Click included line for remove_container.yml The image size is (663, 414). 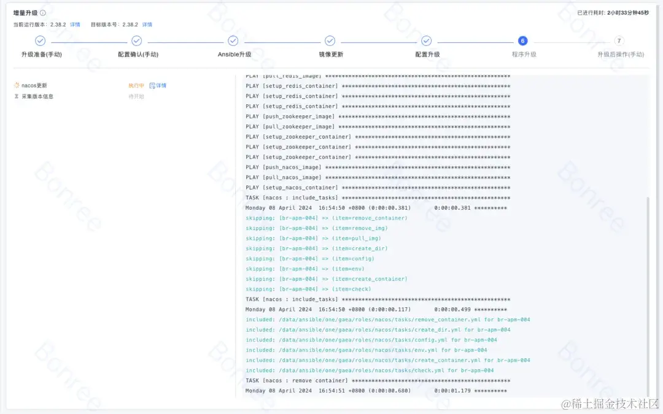click(388, 320)
